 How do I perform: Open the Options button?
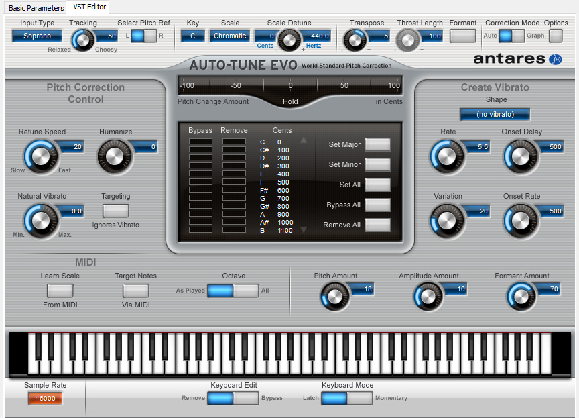tap(556, 36)
